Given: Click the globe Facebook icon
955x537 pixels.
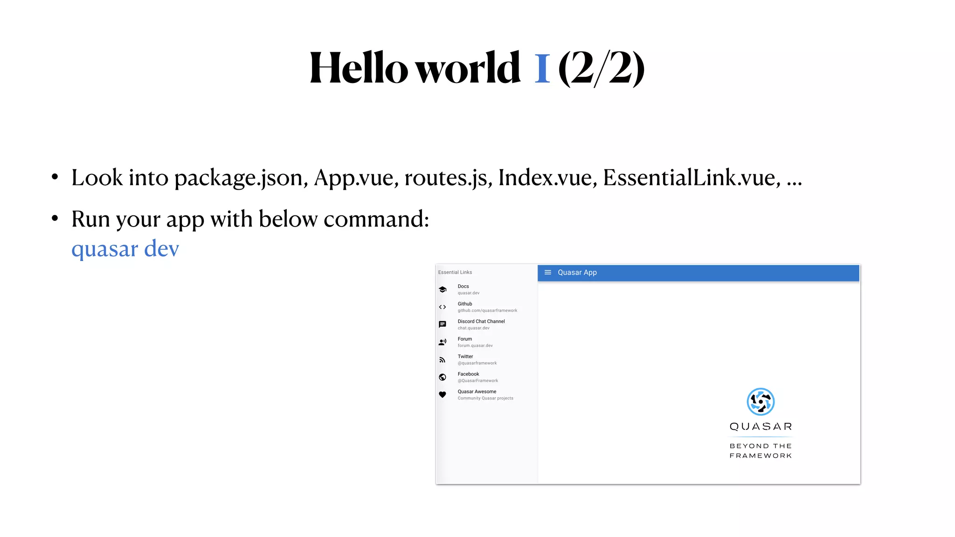Looking at the screenshot, I should click(443, 377).
